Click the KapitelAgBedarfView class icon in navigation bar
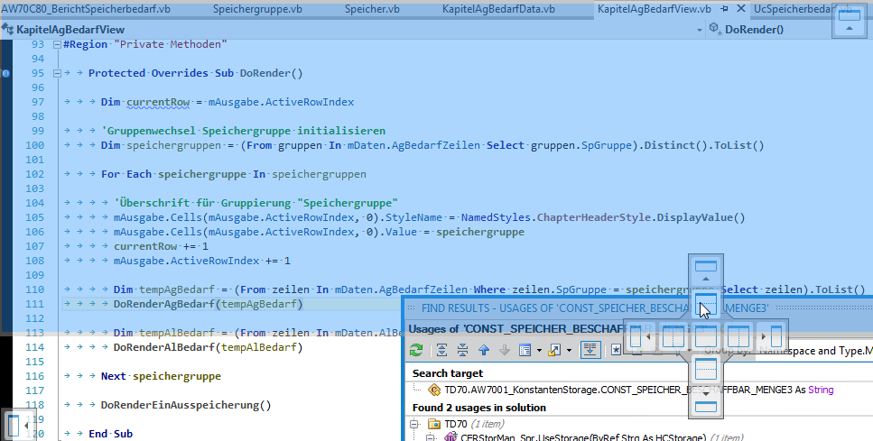Screen dimensions: 873x441 8,30
